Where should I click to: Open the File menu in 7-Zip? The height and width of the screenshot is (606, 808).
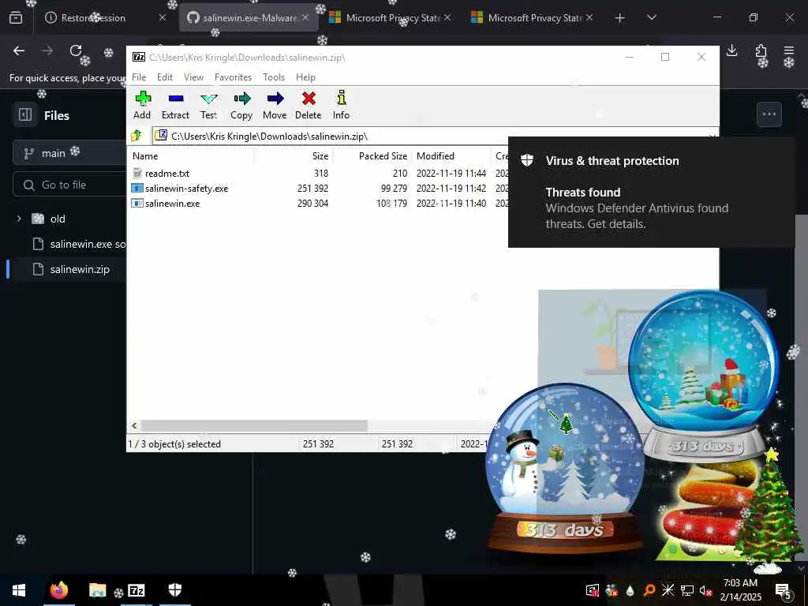click(x=139, y=77)
